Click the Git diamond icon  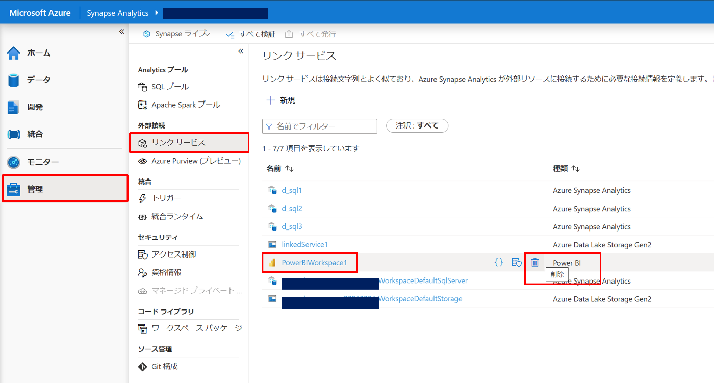click(142, 366)
